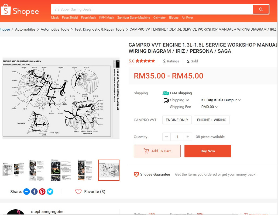Viewport: 278px width, 215px height.
Task: Click the search magnifier button
Action: point(261,9)
